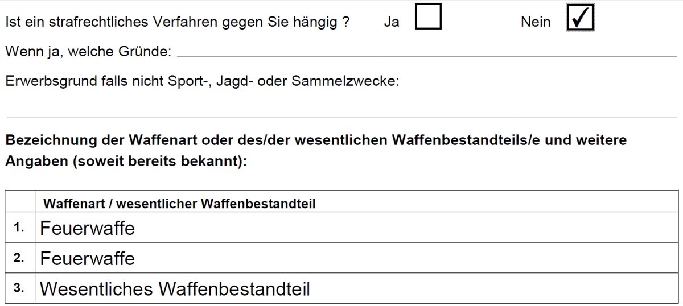
Task: Click 'Angaben (soweit bereits bekannt):' line
Action: [x=126, y=161]
